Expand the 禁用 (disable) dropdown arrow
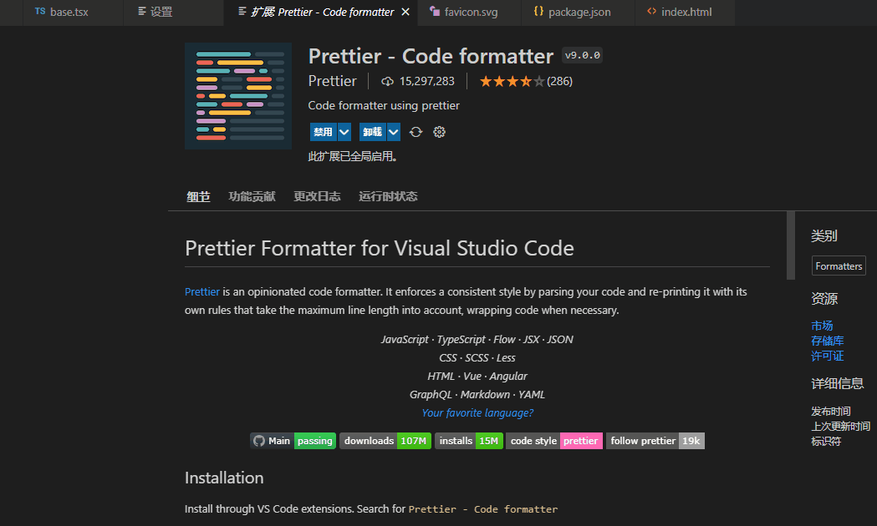 (x=344, y=132)
